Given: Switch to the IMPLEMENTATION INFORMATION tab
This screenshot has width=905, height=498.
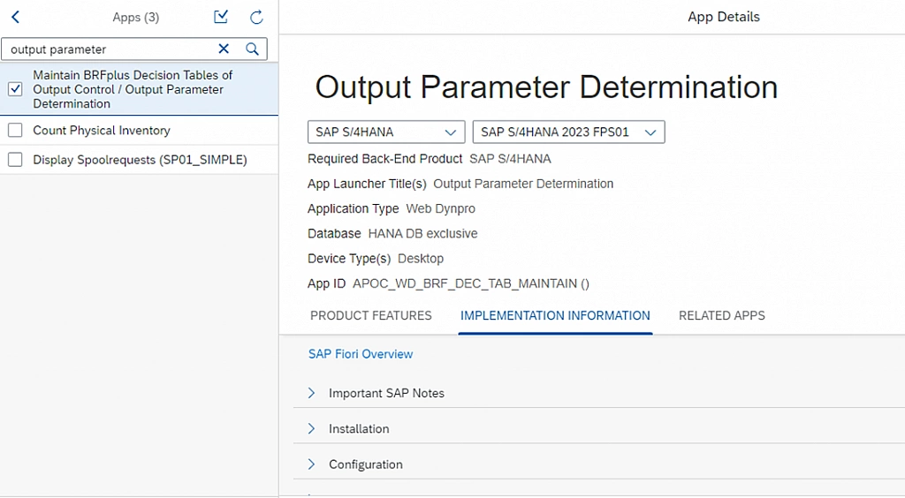Looking at the screenshot, I should point(555,315).
